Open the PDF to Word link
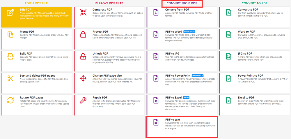The width and height of the screenshot is (291, 139). (173, 31)
